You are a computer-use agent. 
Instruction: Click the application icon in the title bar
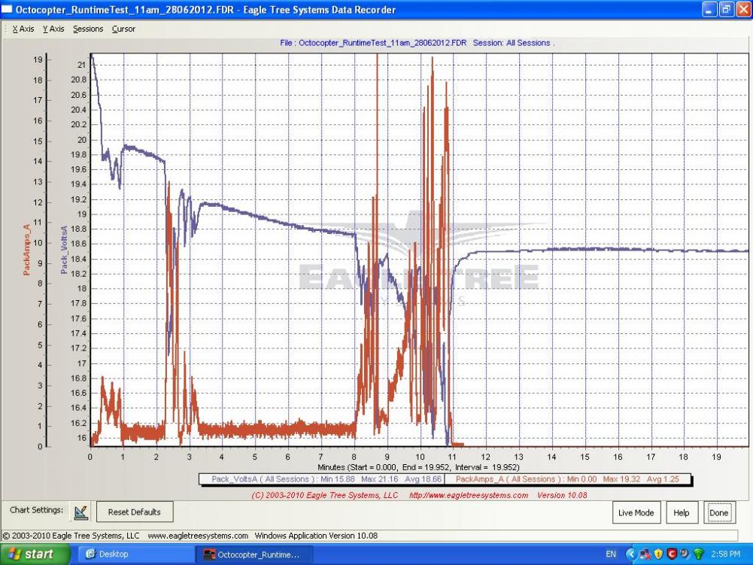8,10
